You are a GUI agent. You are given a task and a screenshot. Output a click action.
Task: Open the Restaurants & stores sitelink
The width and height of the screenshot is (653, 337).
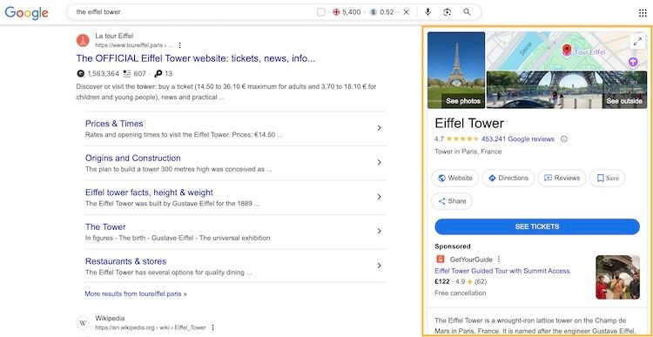pyautogui.click(x=125, y=261)
